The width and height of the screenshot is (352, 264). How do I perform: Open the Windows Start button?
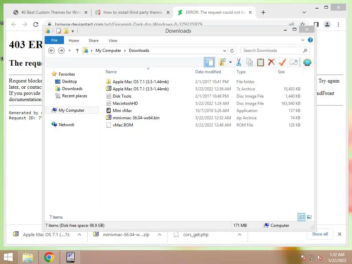point(8,257)
